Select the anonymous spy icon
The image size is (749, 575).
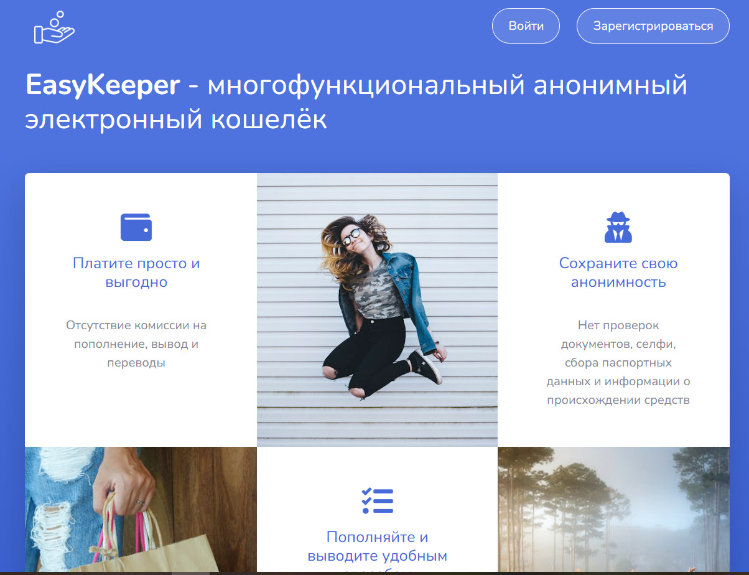point(618,227)
